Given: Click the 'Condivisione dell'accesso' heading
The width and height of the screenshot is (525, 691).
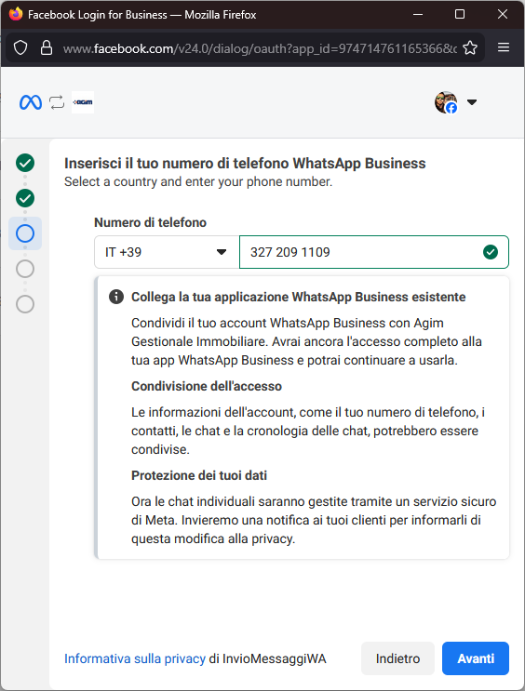Looking at the screenshot, I should coord(207,386).
